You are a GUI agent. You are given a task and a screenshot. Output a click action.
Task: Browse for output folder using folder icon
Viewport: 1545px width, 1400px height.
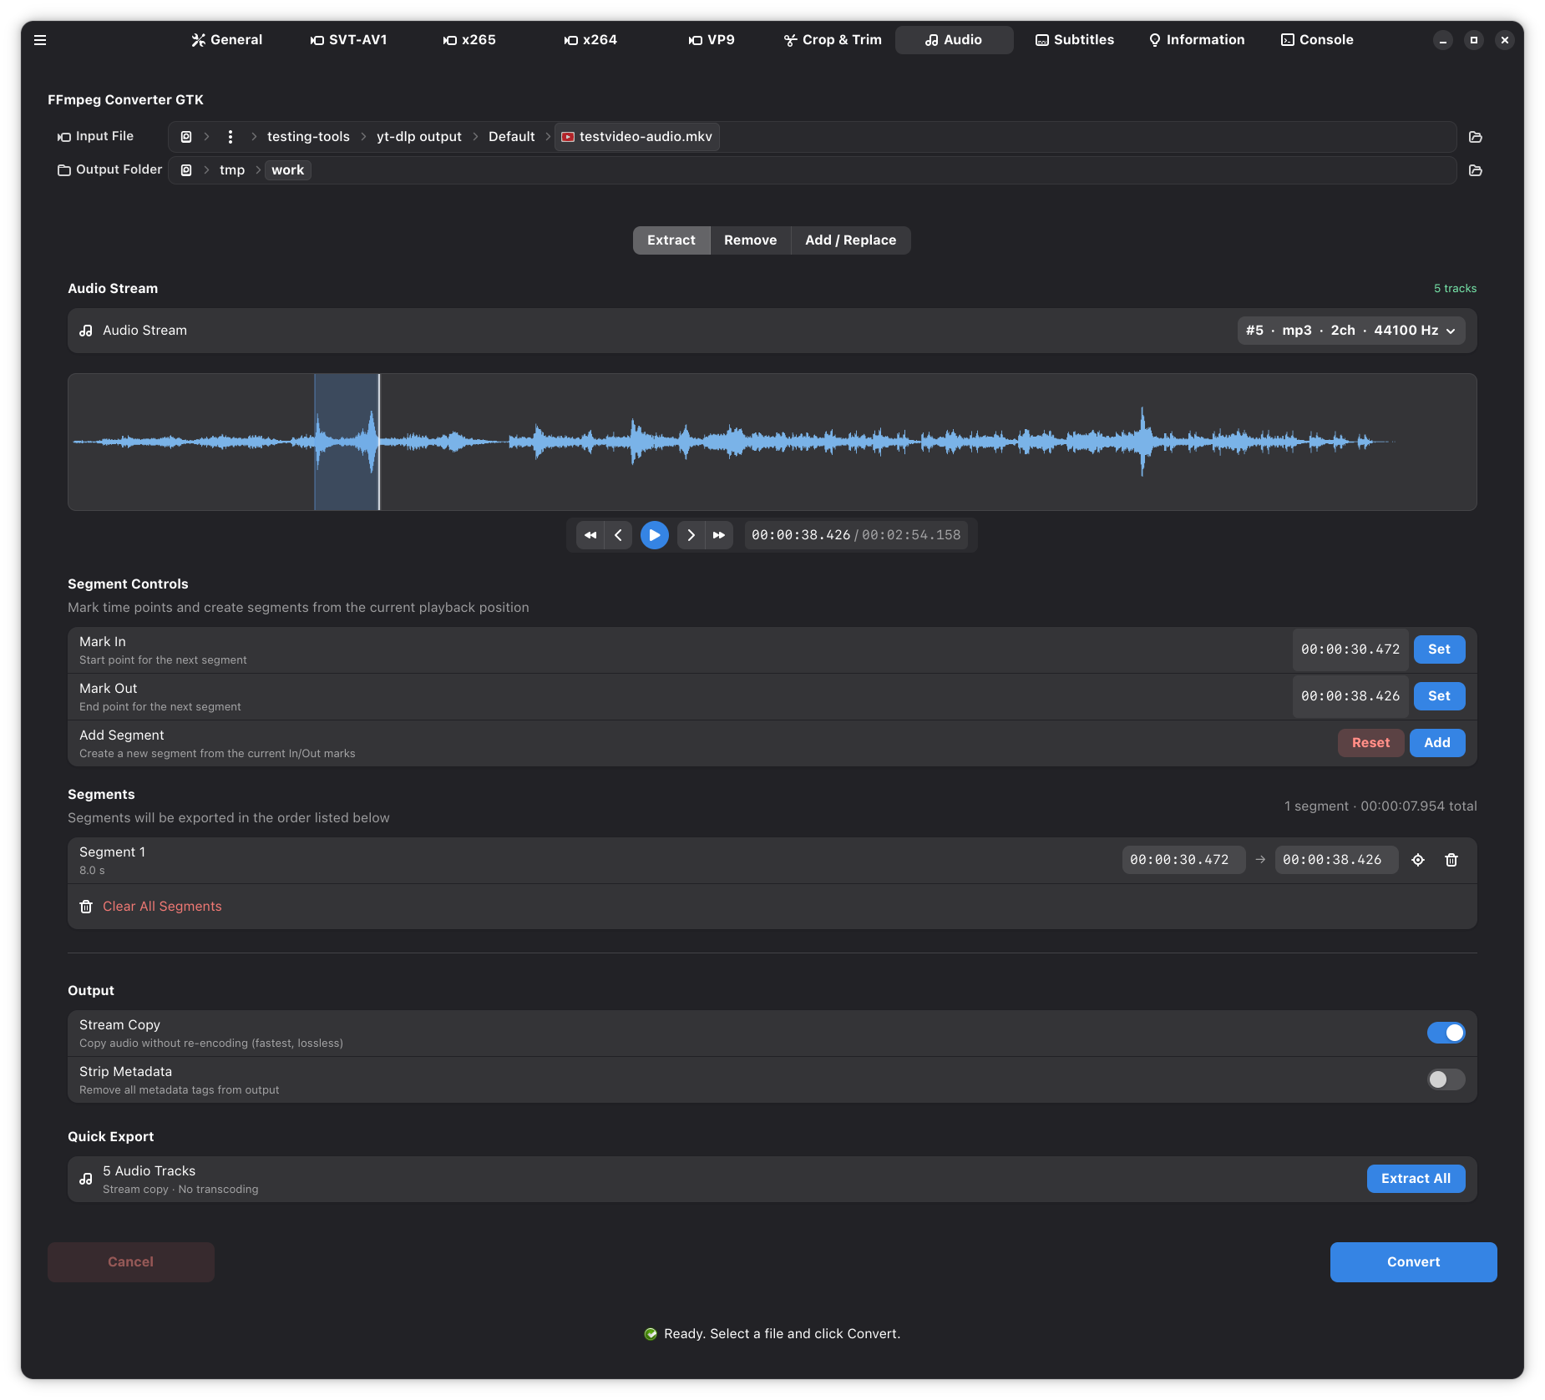coord(1476,170)
